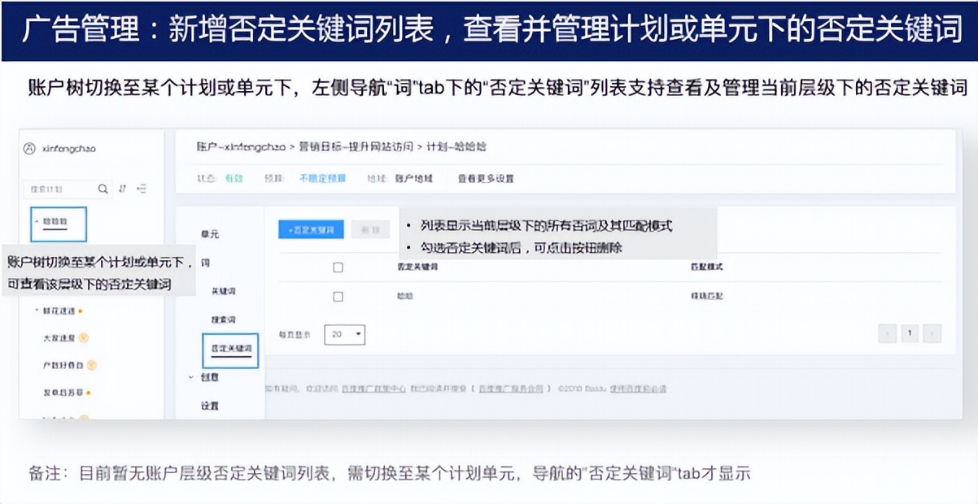Select 发单启劳慕 in the account tree
Viewport: 978px width, 504px height.
(x=63, y=392)
